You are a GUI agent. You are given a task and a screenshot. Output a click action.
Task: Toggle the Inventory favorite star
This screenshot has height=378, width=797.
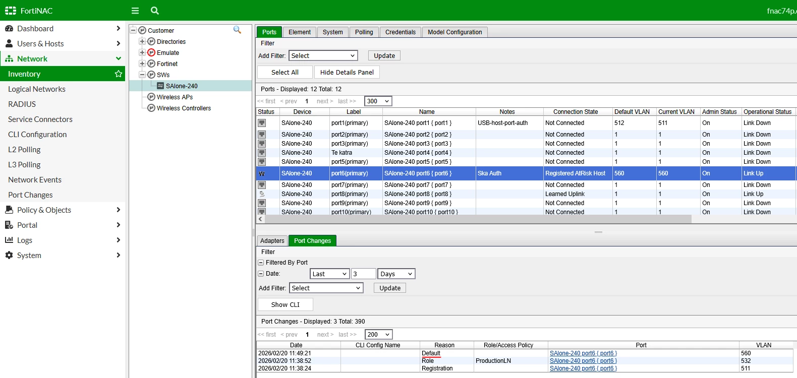119,74
